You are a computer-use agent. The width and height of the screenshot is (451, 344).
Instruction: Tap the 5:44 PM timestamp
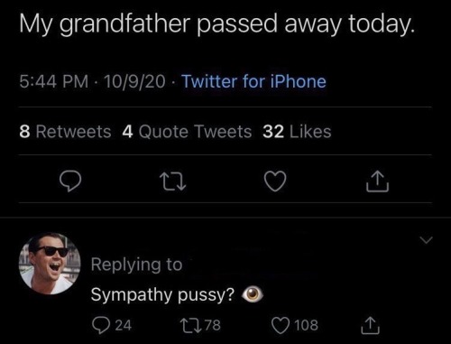click(x=54, y=81)
